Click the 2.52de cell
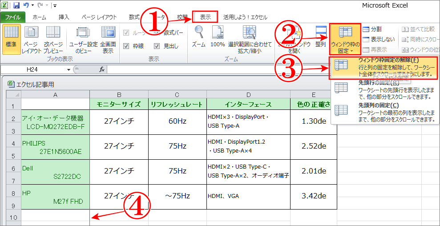The height and width of the screenshot is (226, 440). pyautogui.click(x=314, y=147)
